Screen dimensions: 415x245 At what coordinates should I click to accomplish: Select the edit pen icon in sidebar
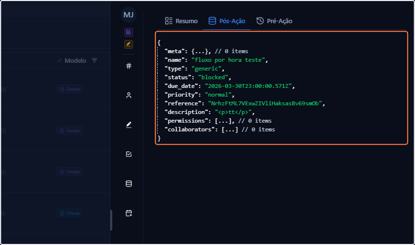[x=129, y=125]
